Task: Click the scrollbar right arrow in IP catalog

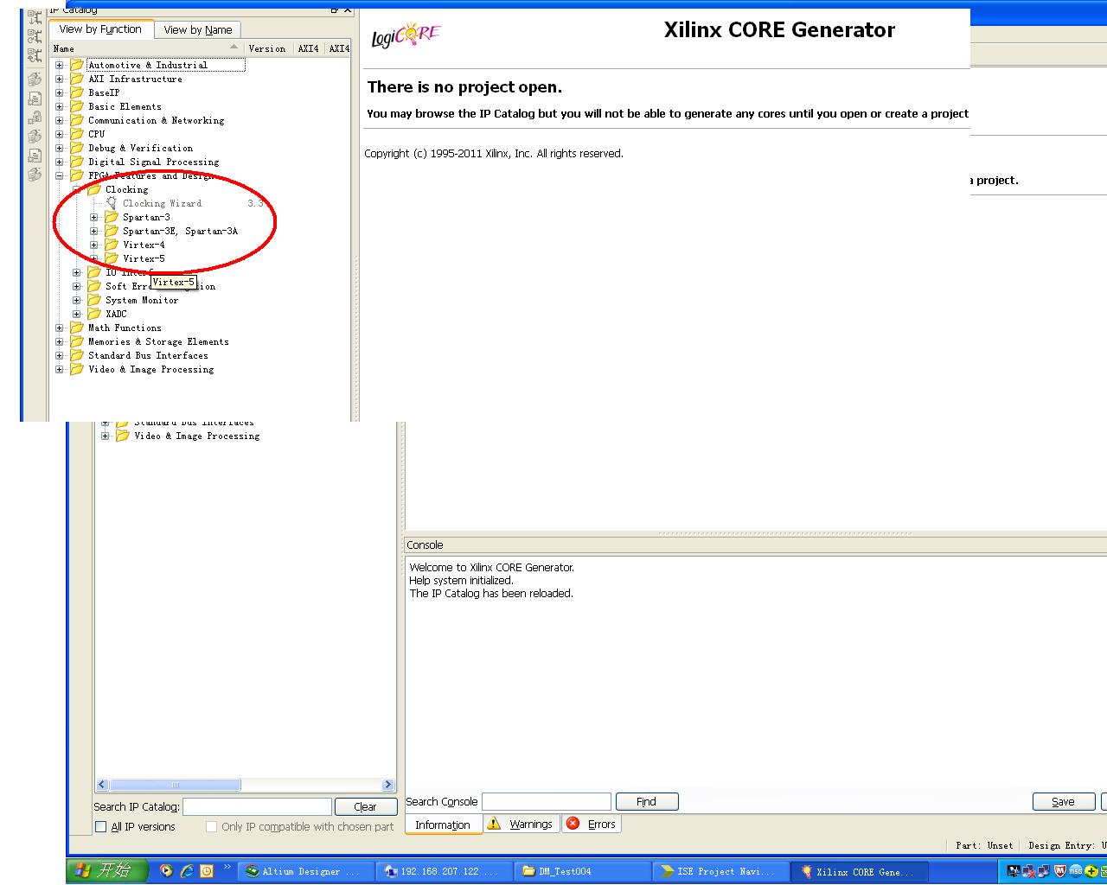Action: pyautogui.click(x=387, y=785)
